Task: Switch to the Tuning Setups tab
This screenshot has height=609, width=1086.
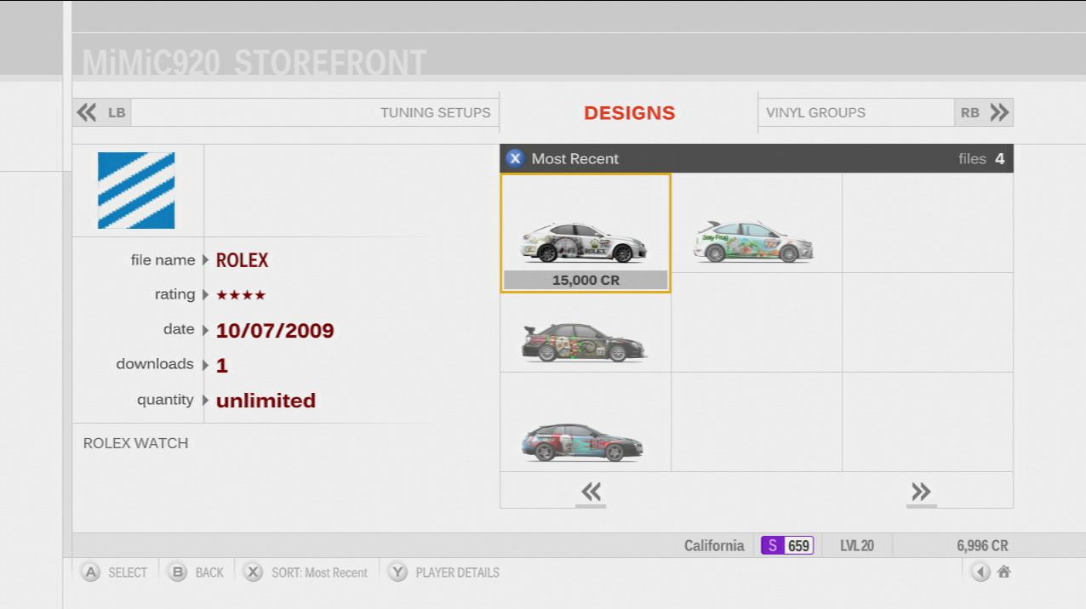Action: pos(435,112)
